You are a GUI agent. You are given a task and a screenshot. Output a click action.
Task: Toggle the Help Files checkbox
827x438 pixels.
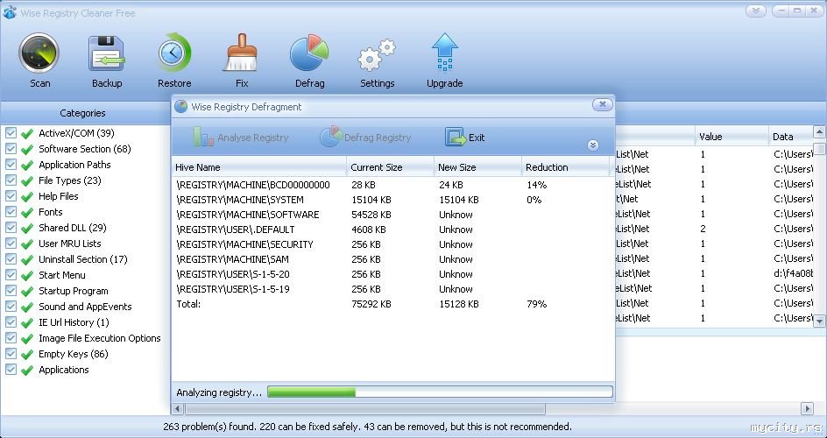11,196
